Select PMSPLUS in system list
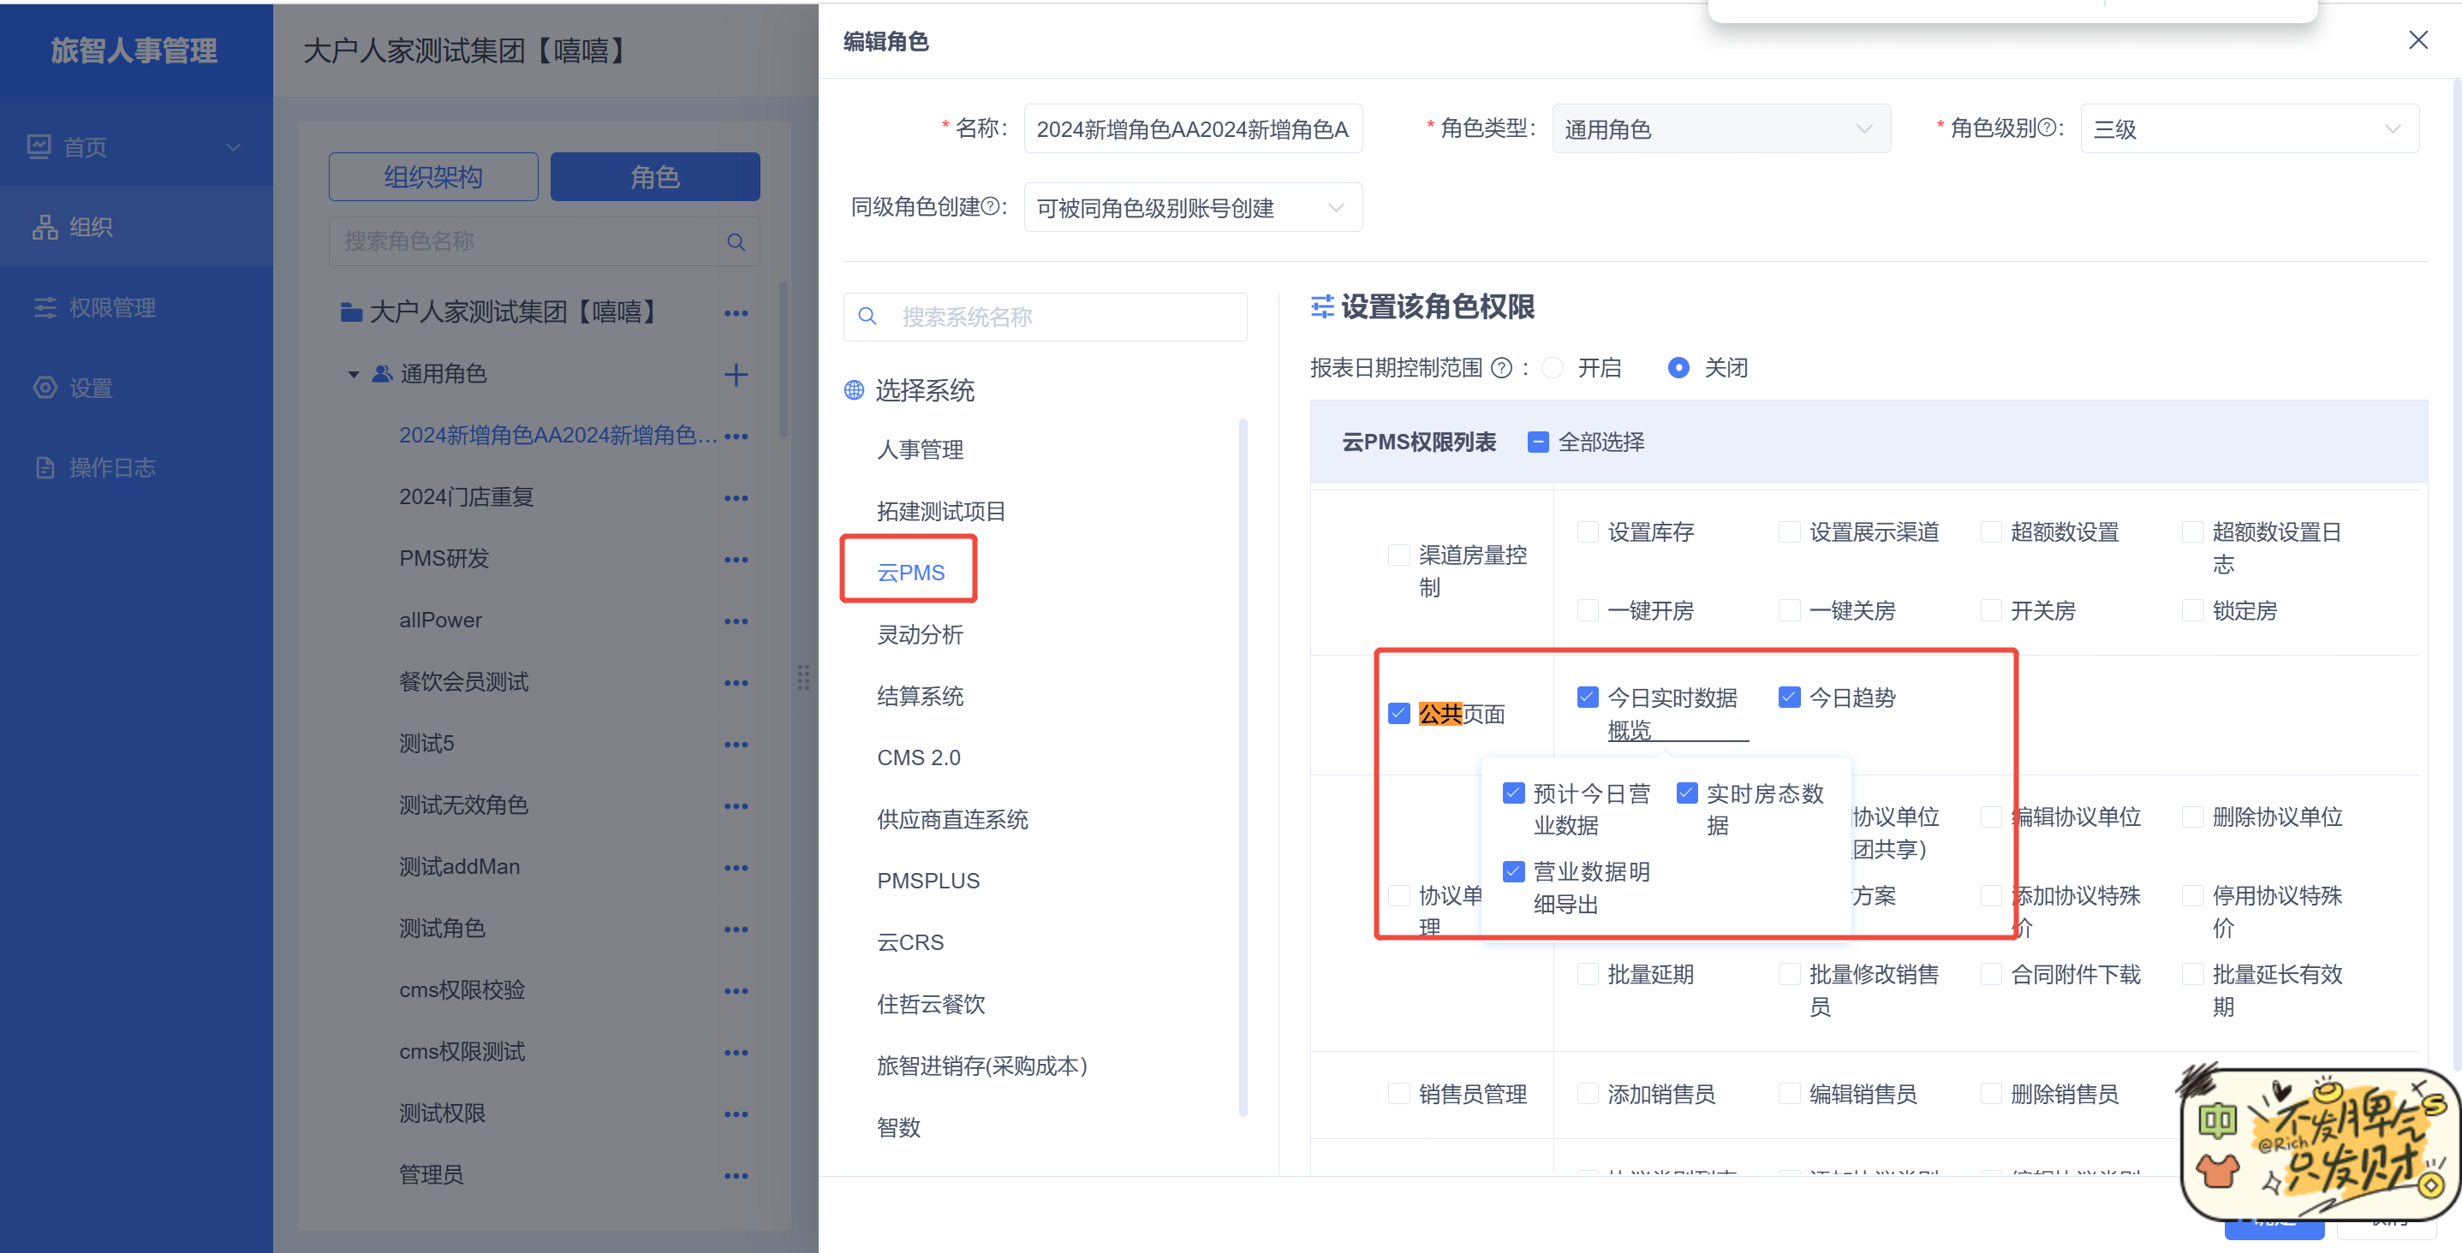Viewport: 2462px width, 1253px height. [x=928, y=881]
